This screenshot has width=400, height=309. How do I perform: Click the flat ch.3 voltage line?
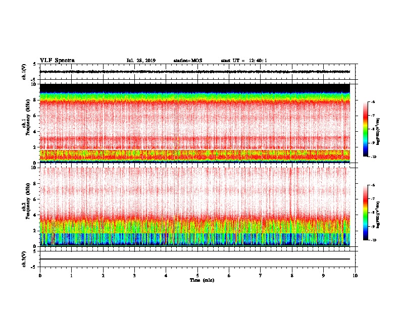[194, 259]
